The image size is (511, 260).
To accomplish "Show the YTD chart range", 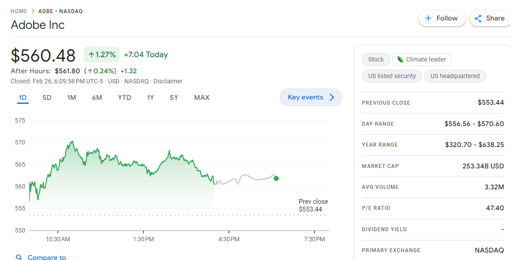I will pos(125,98).
